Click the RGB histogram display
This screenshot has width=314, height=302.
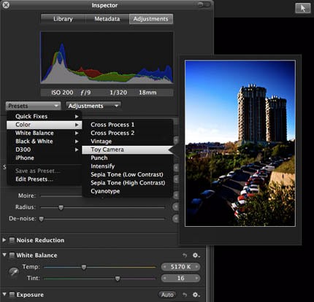107,58
